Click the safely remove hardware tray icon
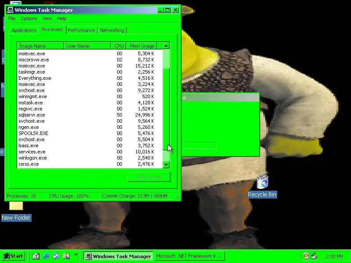 [314, 256]
